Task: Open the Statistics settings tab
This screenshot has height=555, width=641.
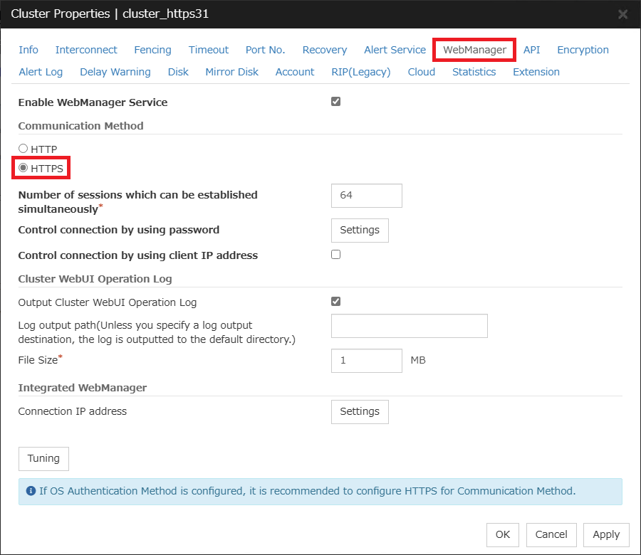Action: pos(474,72)
